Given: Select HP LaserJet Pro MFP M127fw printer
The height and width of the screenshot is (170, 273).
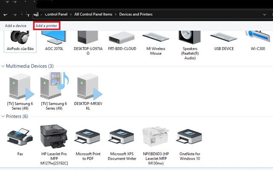Looking at the screenshot, I should (54, 137).
